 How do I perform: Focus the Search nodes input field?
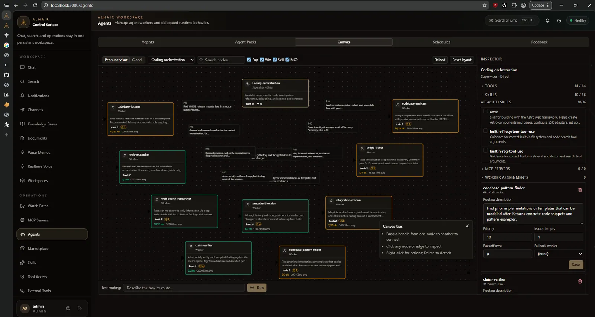coord(221,60)
